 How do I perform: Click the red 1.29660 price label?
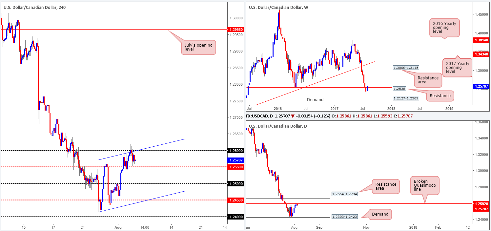coord(235,29)
